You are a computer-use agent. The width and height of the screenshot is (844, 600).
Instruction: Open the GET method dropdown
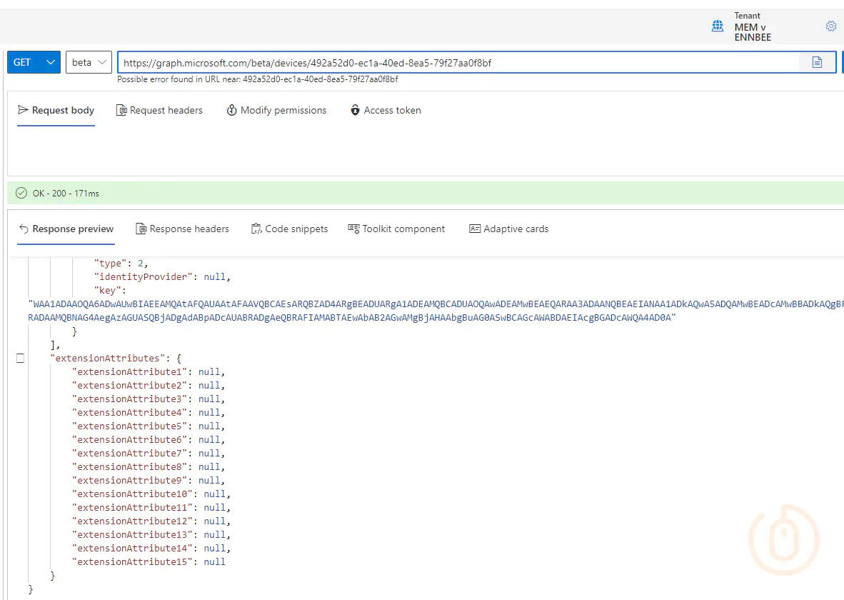[34, 62]
